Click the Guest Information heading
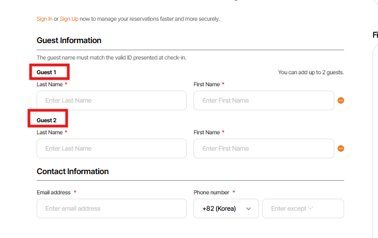The height and width of the screenshot is (238, 378). [x=69, y=40]
